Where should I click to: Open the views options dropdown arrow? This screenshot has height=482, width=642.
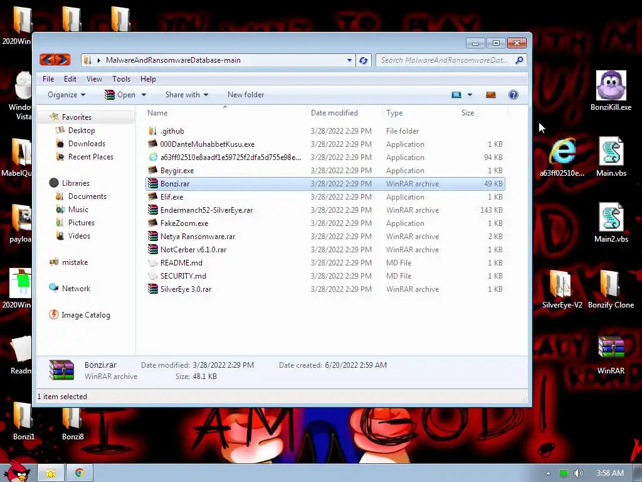coord(470,95)
